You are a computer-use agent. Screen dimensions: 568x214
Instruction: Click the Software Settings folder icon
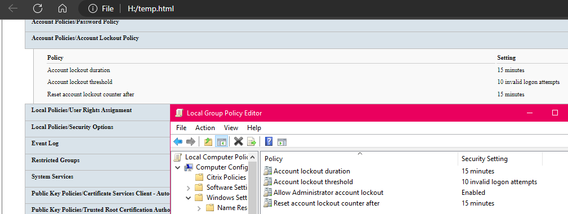199,188
